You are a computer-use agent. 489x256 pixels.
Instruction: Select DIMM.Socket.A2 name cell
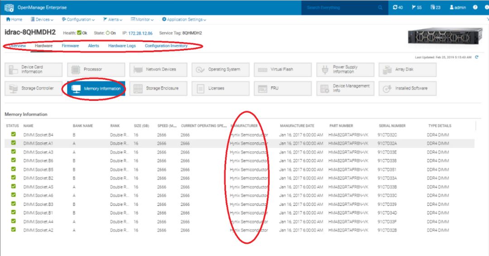click(x=38, y=230)
